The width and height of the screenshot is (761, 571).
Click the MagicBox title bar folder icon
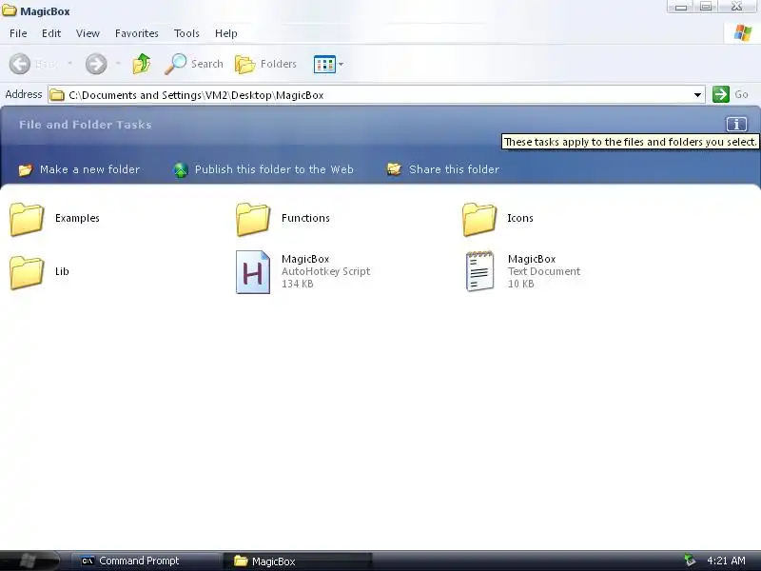coord(10,10)
